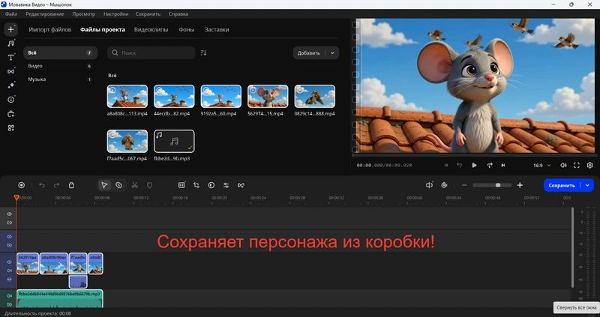Image resolution: width=600 pixels, height=317 pixels.
Task: Toggle link icon on the topmost track
Action: click(x=10, y=223)
